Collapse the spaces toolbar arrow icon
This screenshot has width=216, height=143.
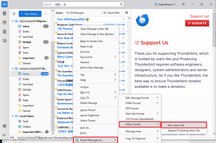4,135
